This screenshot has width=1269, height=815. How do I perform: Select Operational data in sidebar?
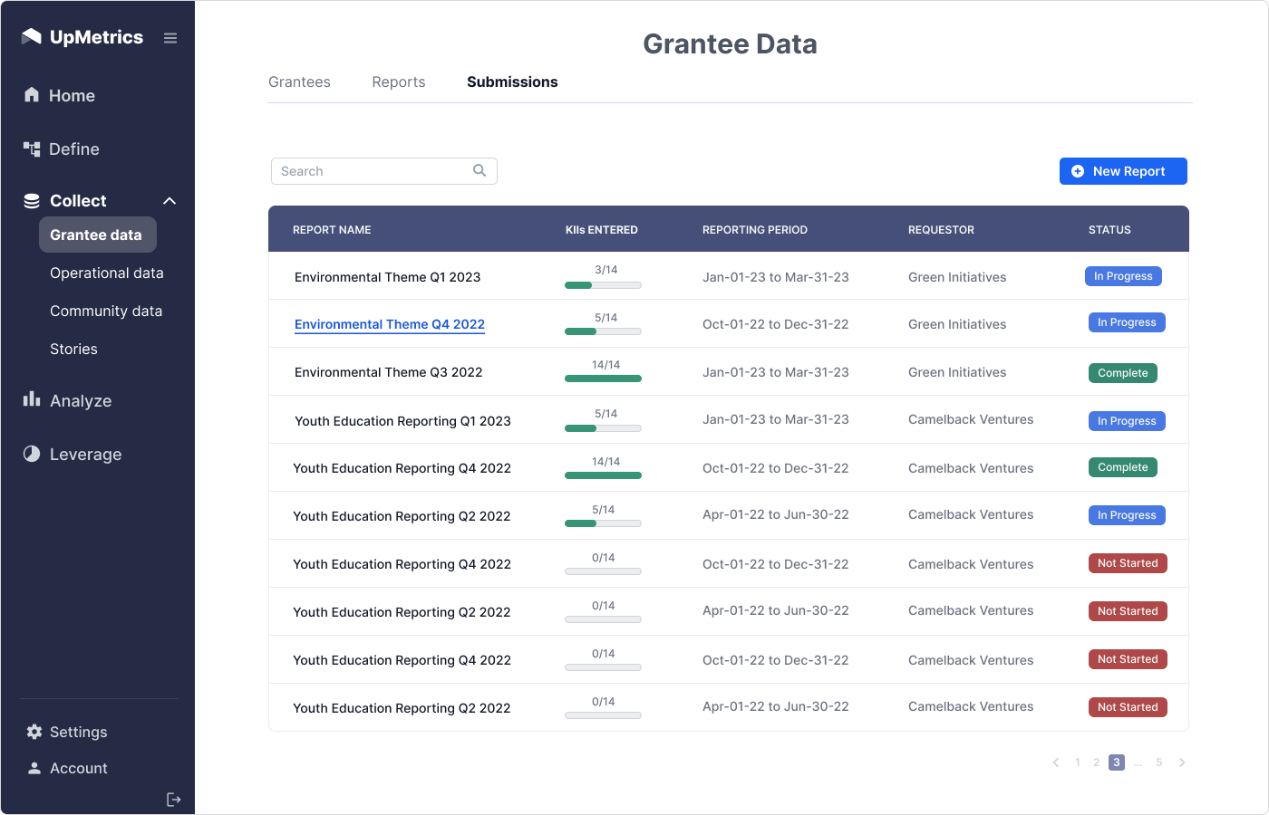pyautogui.click(x=106, y=273)
